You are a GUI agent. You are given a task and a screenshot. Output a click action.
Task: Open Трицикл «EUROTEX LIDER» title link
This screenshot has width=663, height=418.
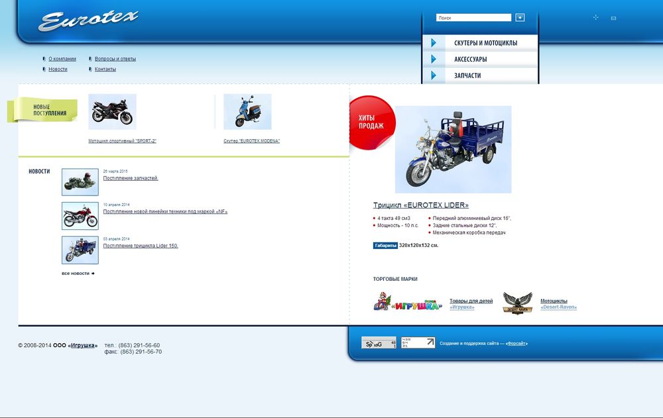click(421, 205)
